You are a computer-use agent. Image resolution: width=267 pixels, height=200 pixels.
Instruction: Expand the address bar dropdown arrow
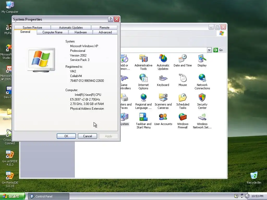pos(209,50)
